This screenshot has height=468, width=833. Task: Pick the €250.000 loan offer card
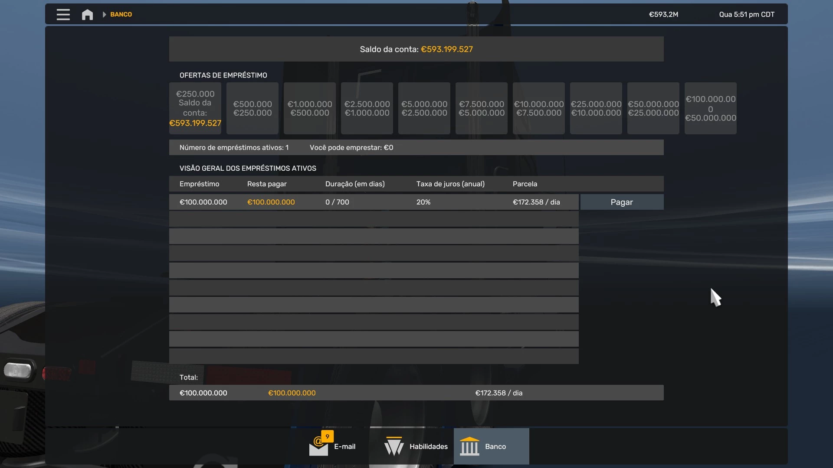(195, 108)
